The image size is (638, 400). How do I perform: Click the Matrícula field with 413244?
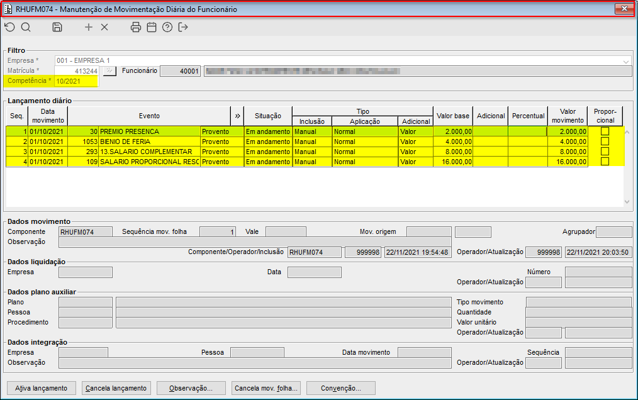click(77, 71)
